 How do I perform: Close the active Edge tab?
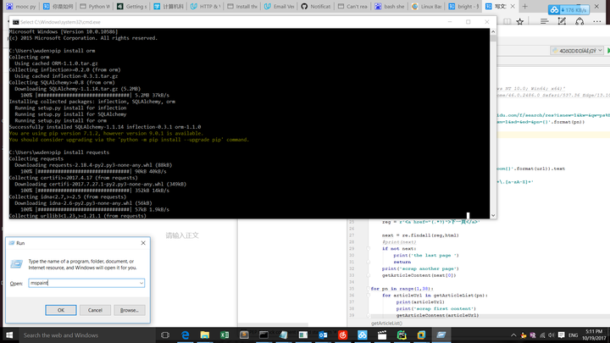coord(513,6)
